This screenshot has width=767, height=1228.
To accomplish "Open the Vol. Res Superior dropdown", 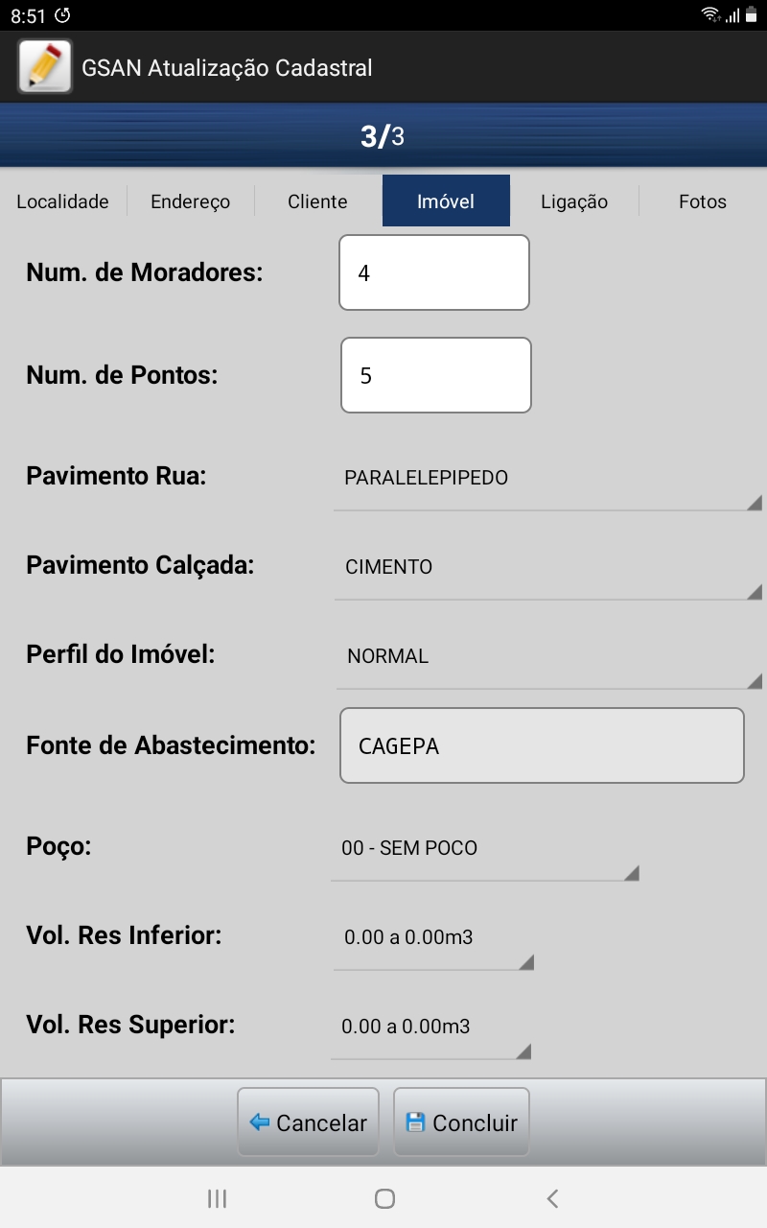I will [x=430, y=1027].
